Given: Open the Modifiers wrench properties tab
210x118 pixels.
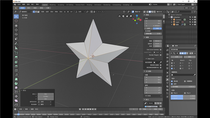Looking at the screenshot, I should [167, 80].
